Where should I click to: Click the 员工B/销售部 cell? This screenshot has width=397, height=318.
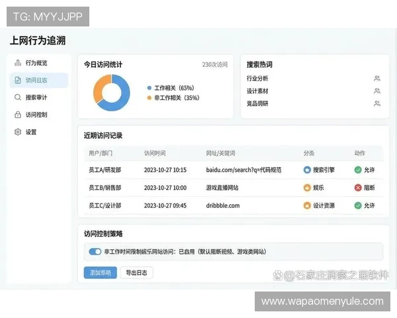pyautogui.click(x=105, y=187)
